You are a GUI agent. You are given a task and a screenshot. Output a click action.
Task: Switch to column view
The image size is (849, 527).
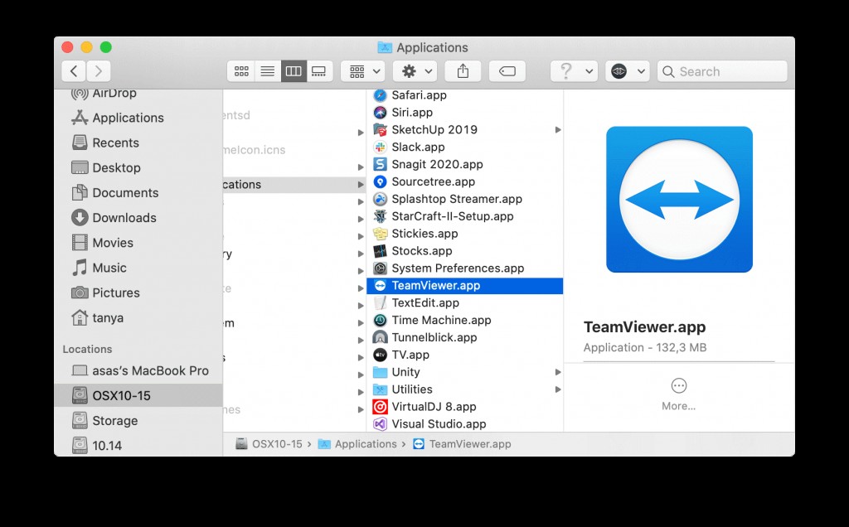(294, 71)
